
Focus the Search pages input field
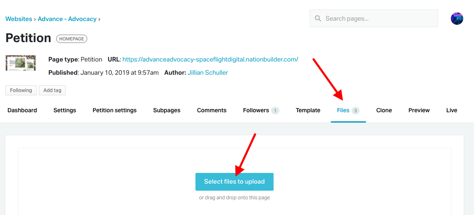[x=374, y=19]
